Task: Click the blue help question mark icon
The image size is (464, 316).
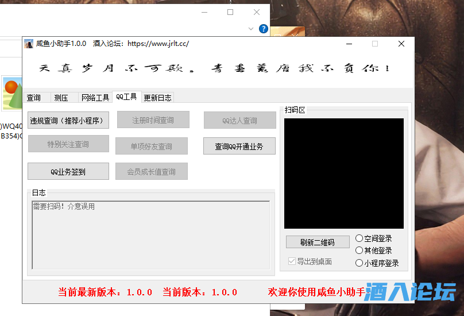Action: 264,28
